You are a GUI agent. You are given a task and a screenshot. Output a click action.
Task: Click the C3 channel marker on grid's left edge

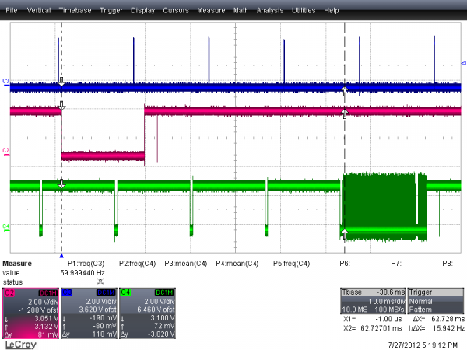[x=6, y=81]
